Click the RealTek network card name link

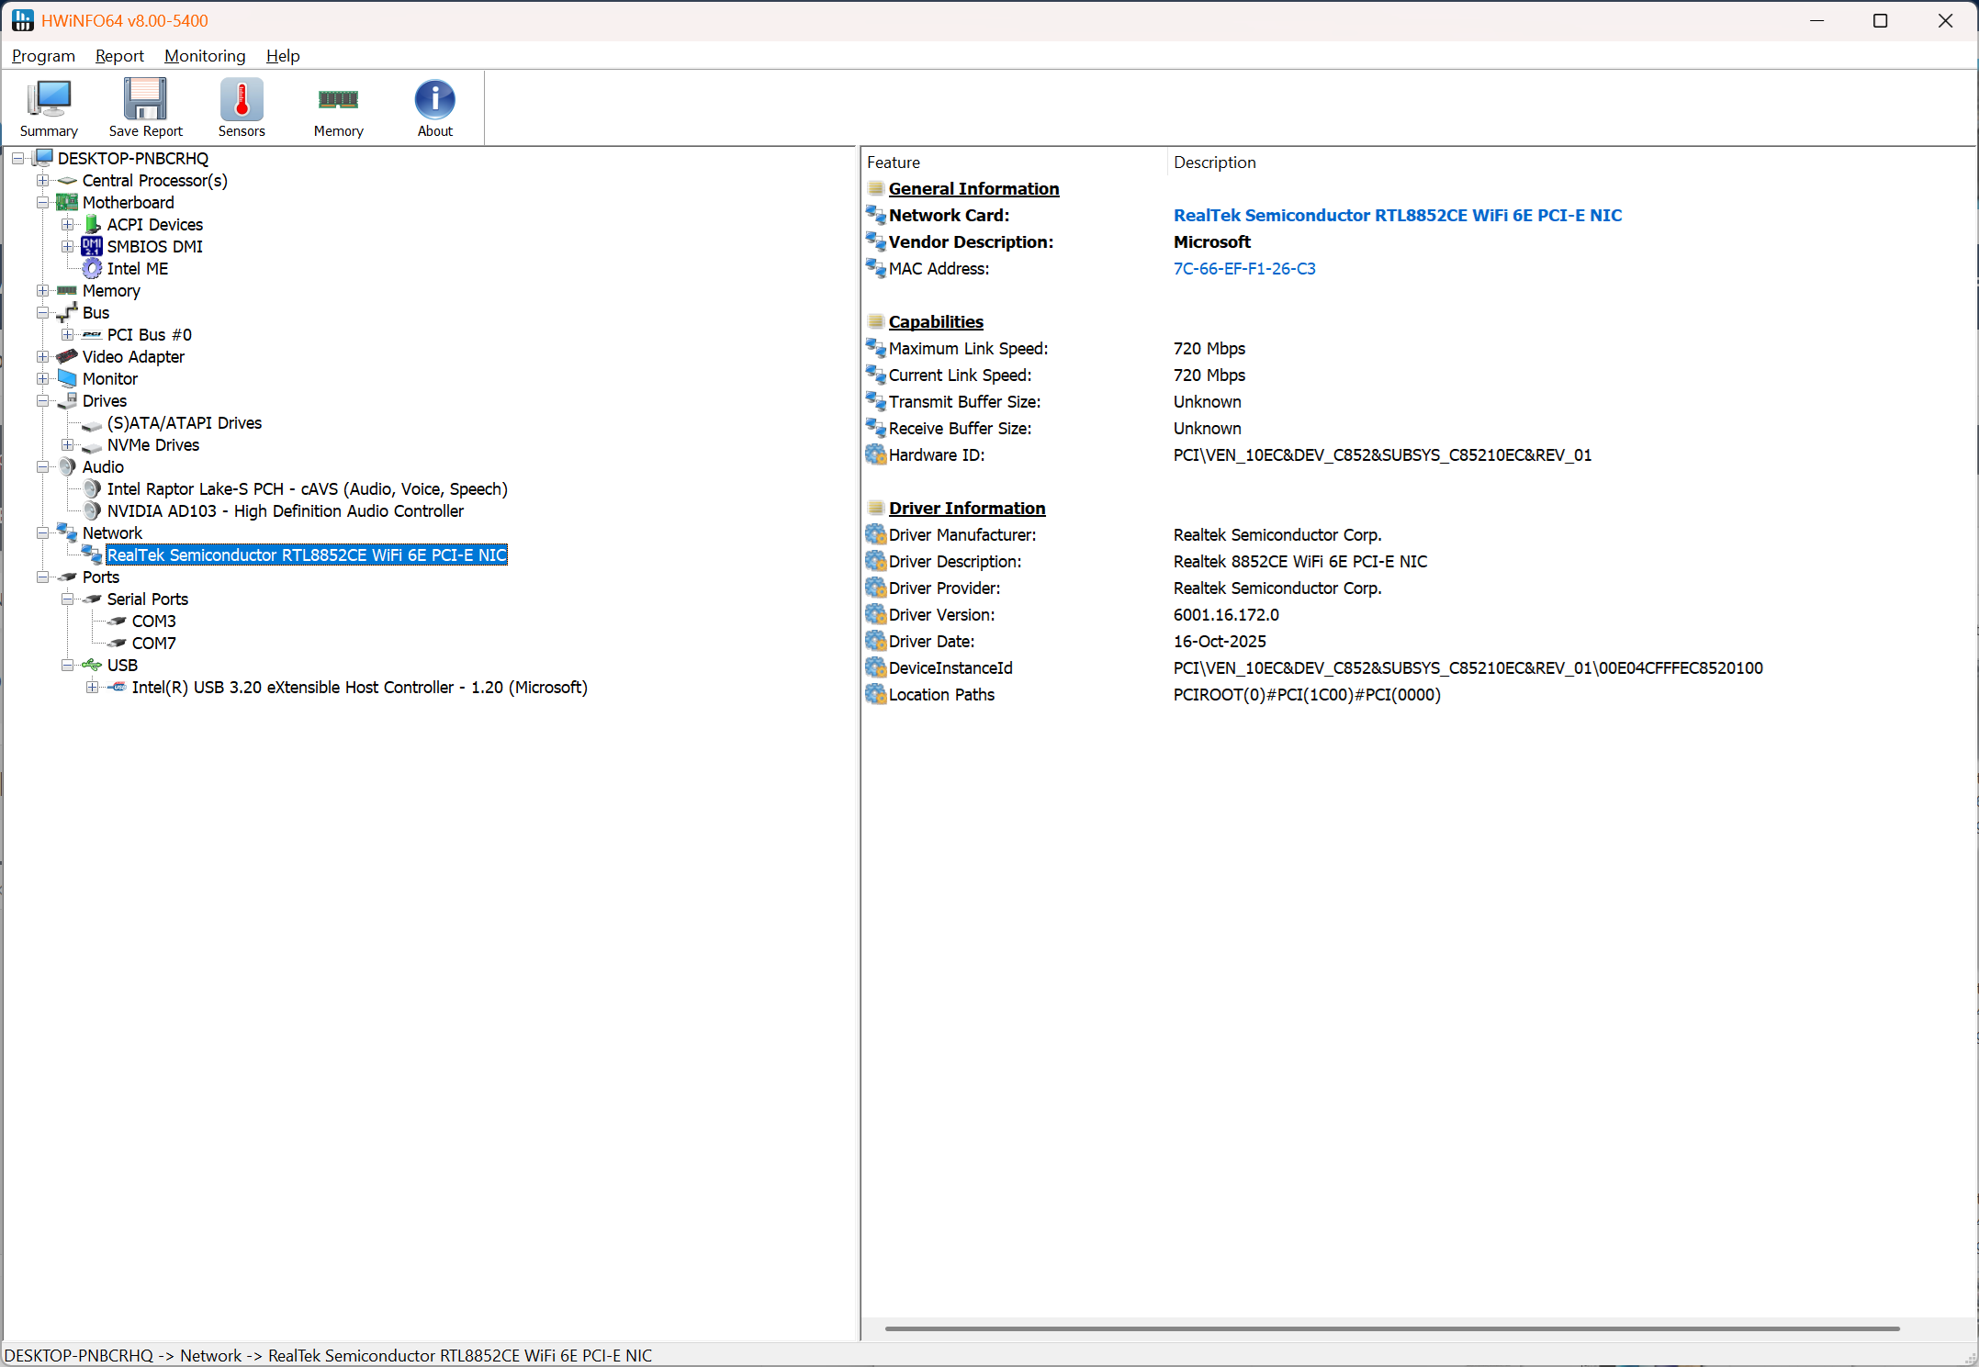tap(1397, 215)
